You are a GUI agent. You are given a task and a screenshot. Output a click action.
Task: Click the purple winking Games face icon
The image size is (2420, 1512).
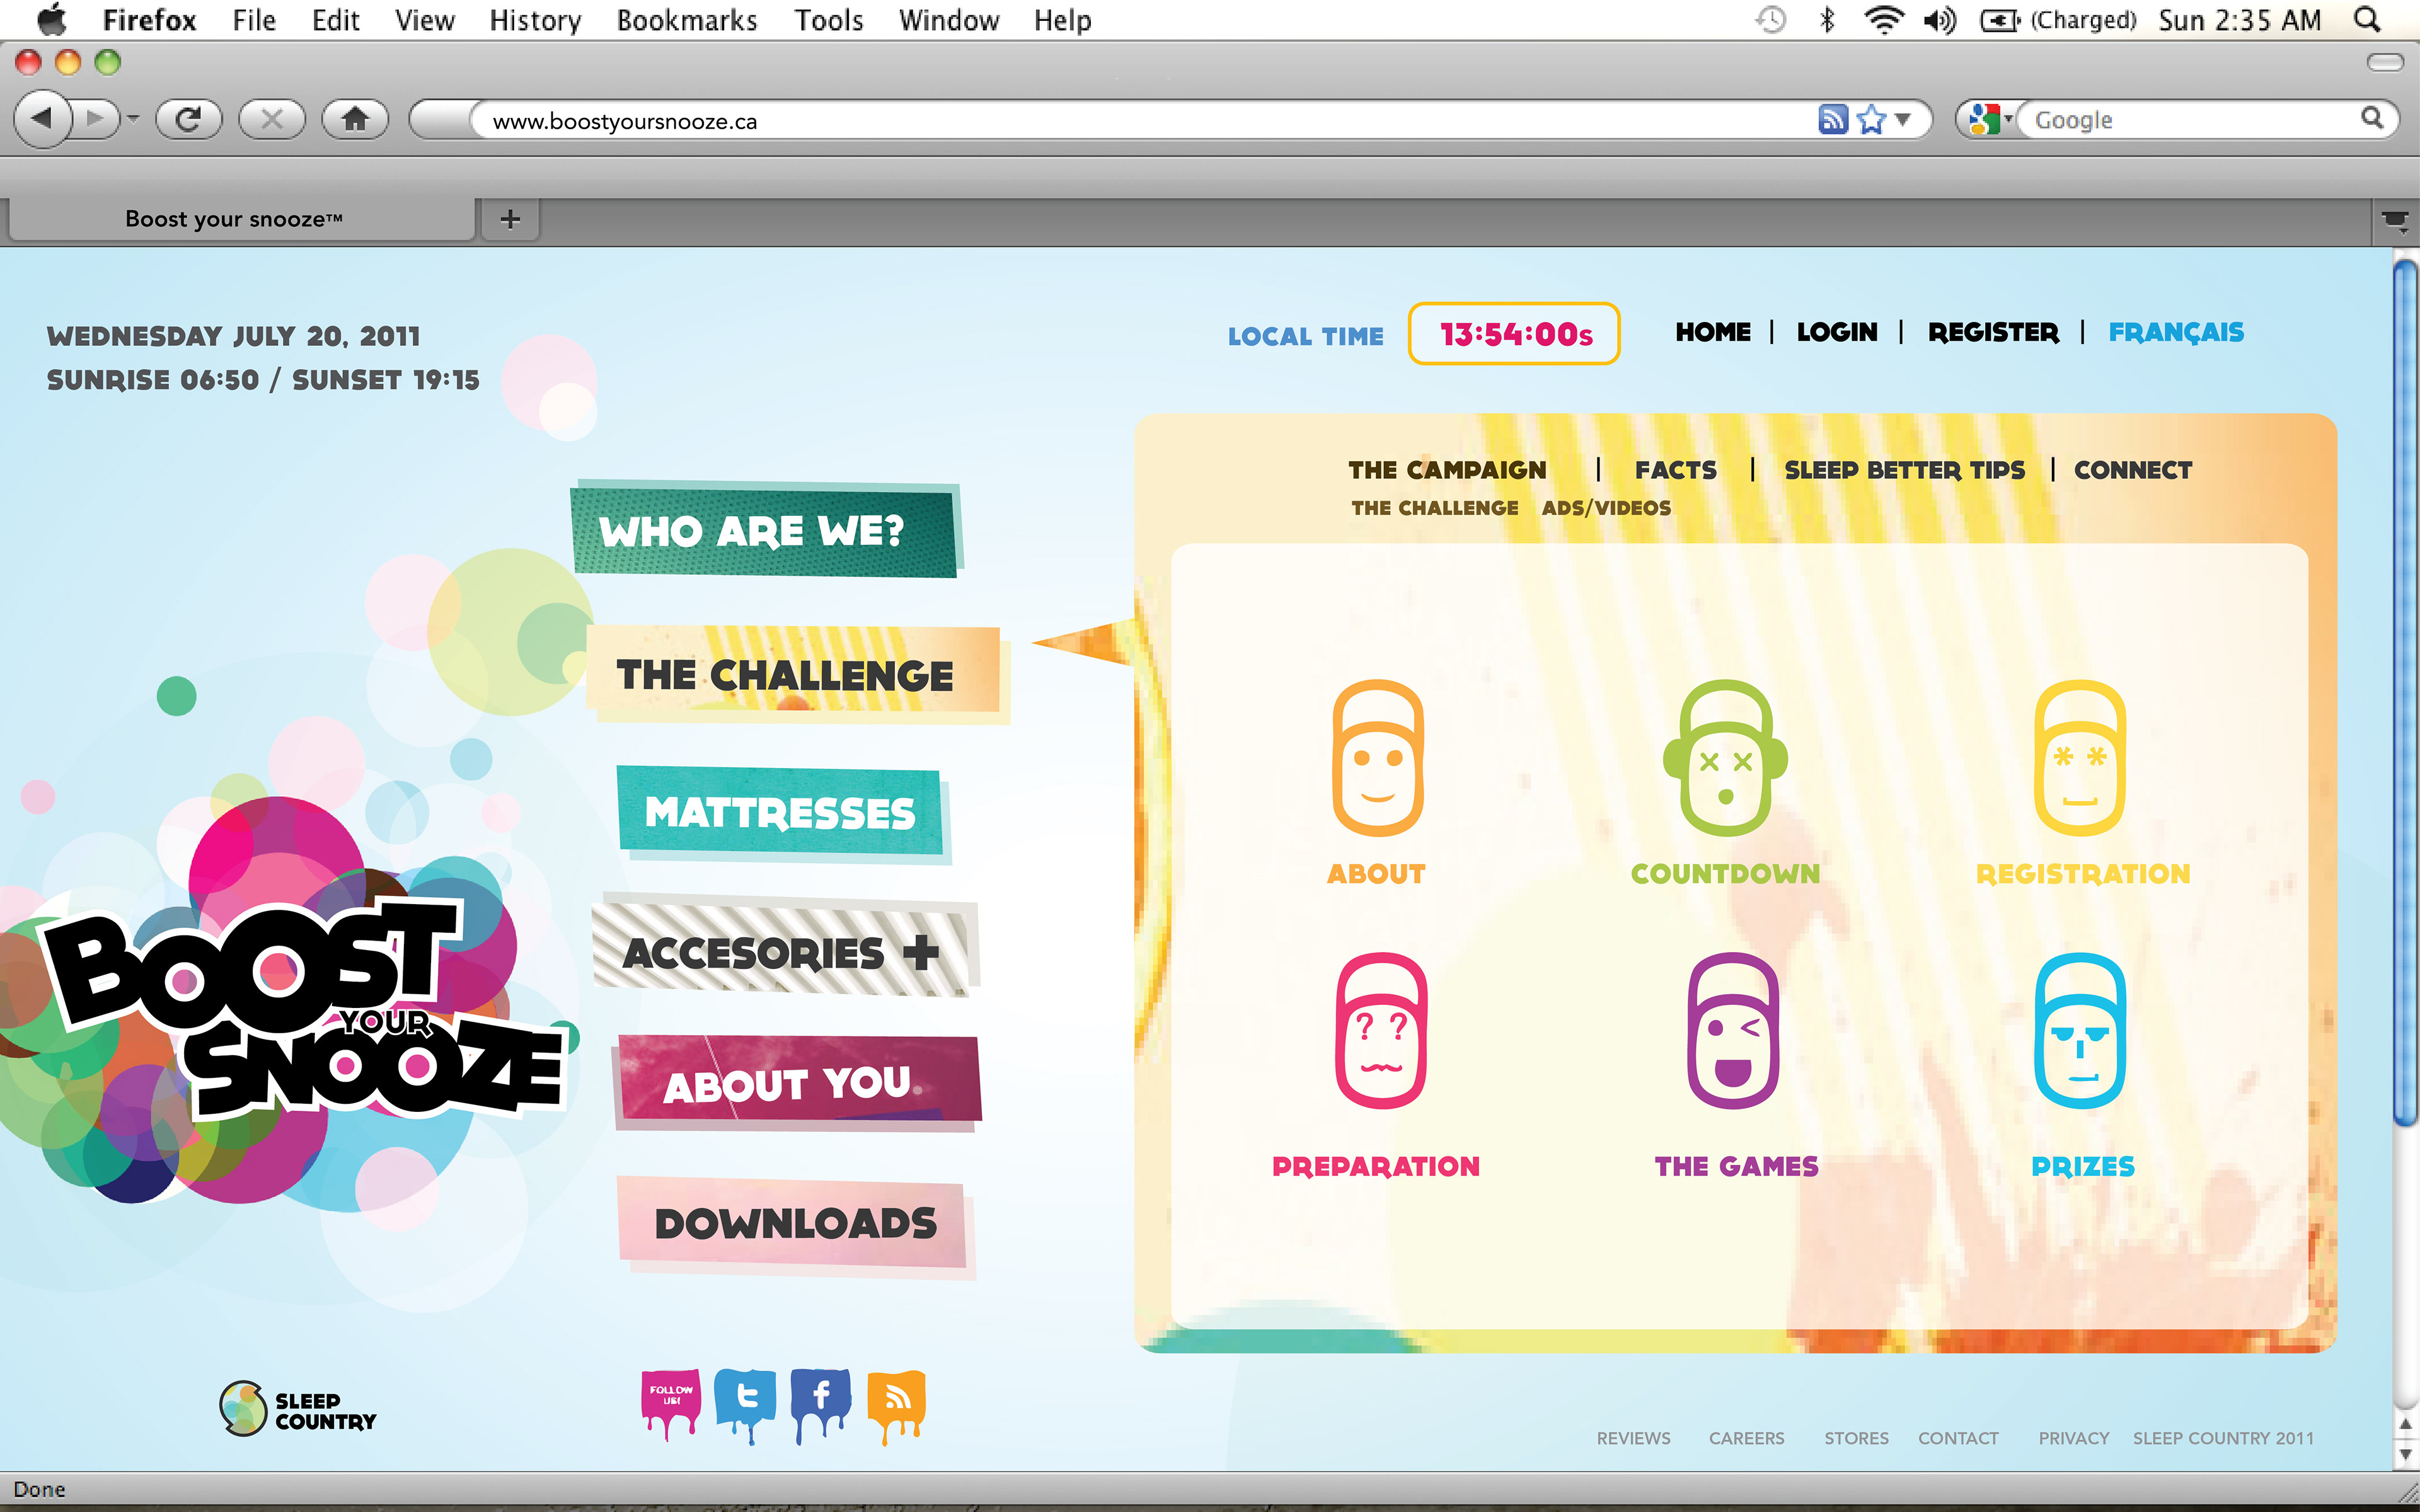click(x=1732, y=1030)
